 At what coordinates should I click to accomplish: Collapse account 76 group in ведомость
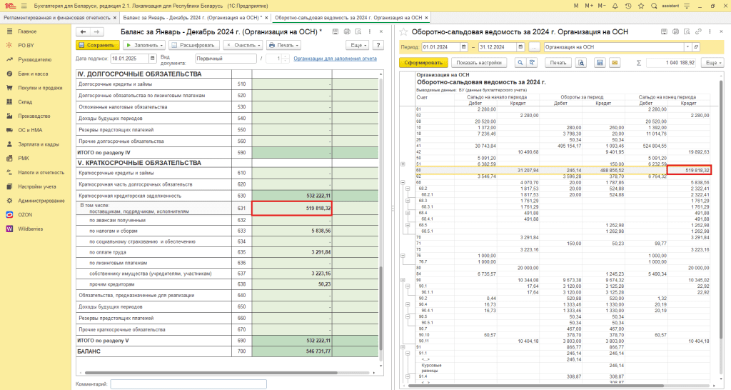[403, 256]
